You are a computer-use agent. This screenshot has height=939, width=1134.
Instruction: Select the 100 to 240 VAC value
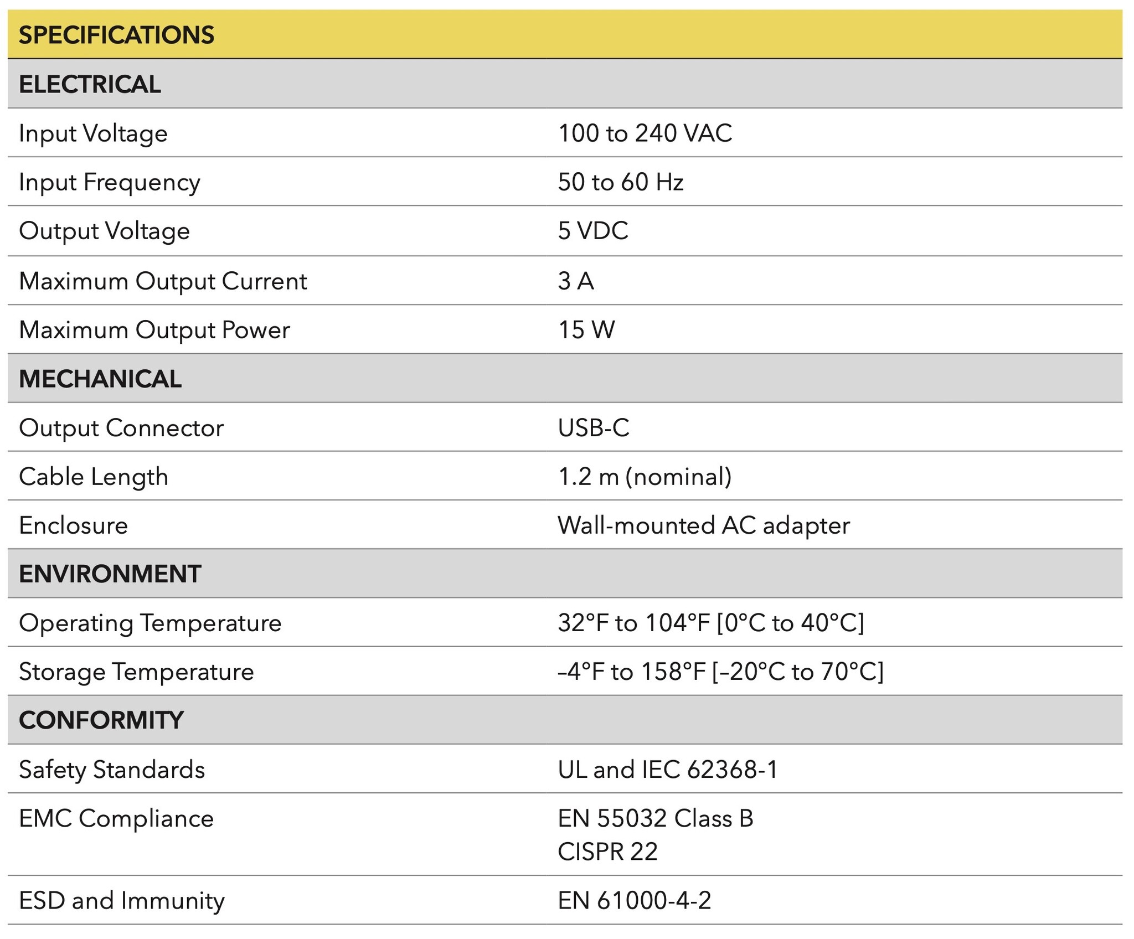click(645, 133)
